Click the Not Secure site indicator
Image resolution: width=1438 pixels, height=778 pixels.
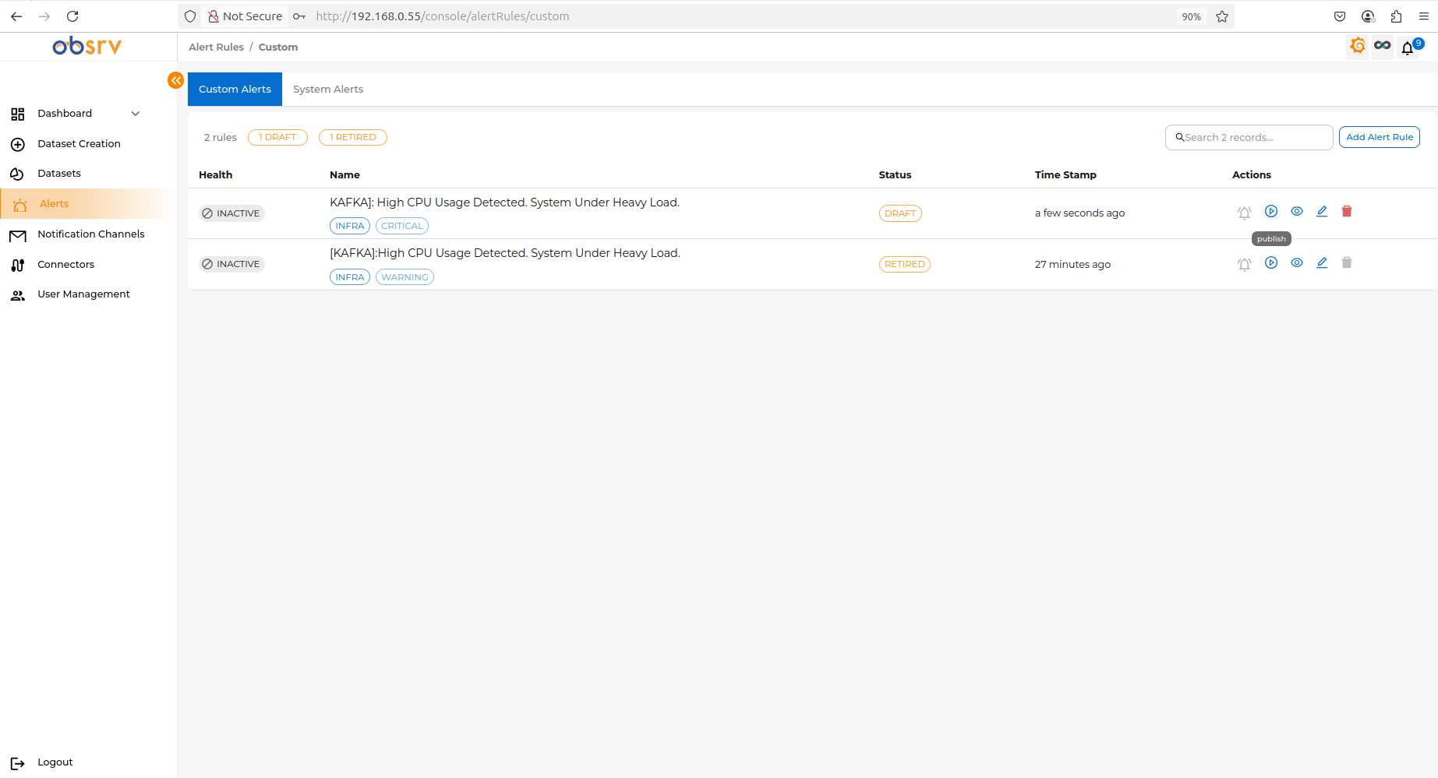pyautogui.click(x=245, y=16)
